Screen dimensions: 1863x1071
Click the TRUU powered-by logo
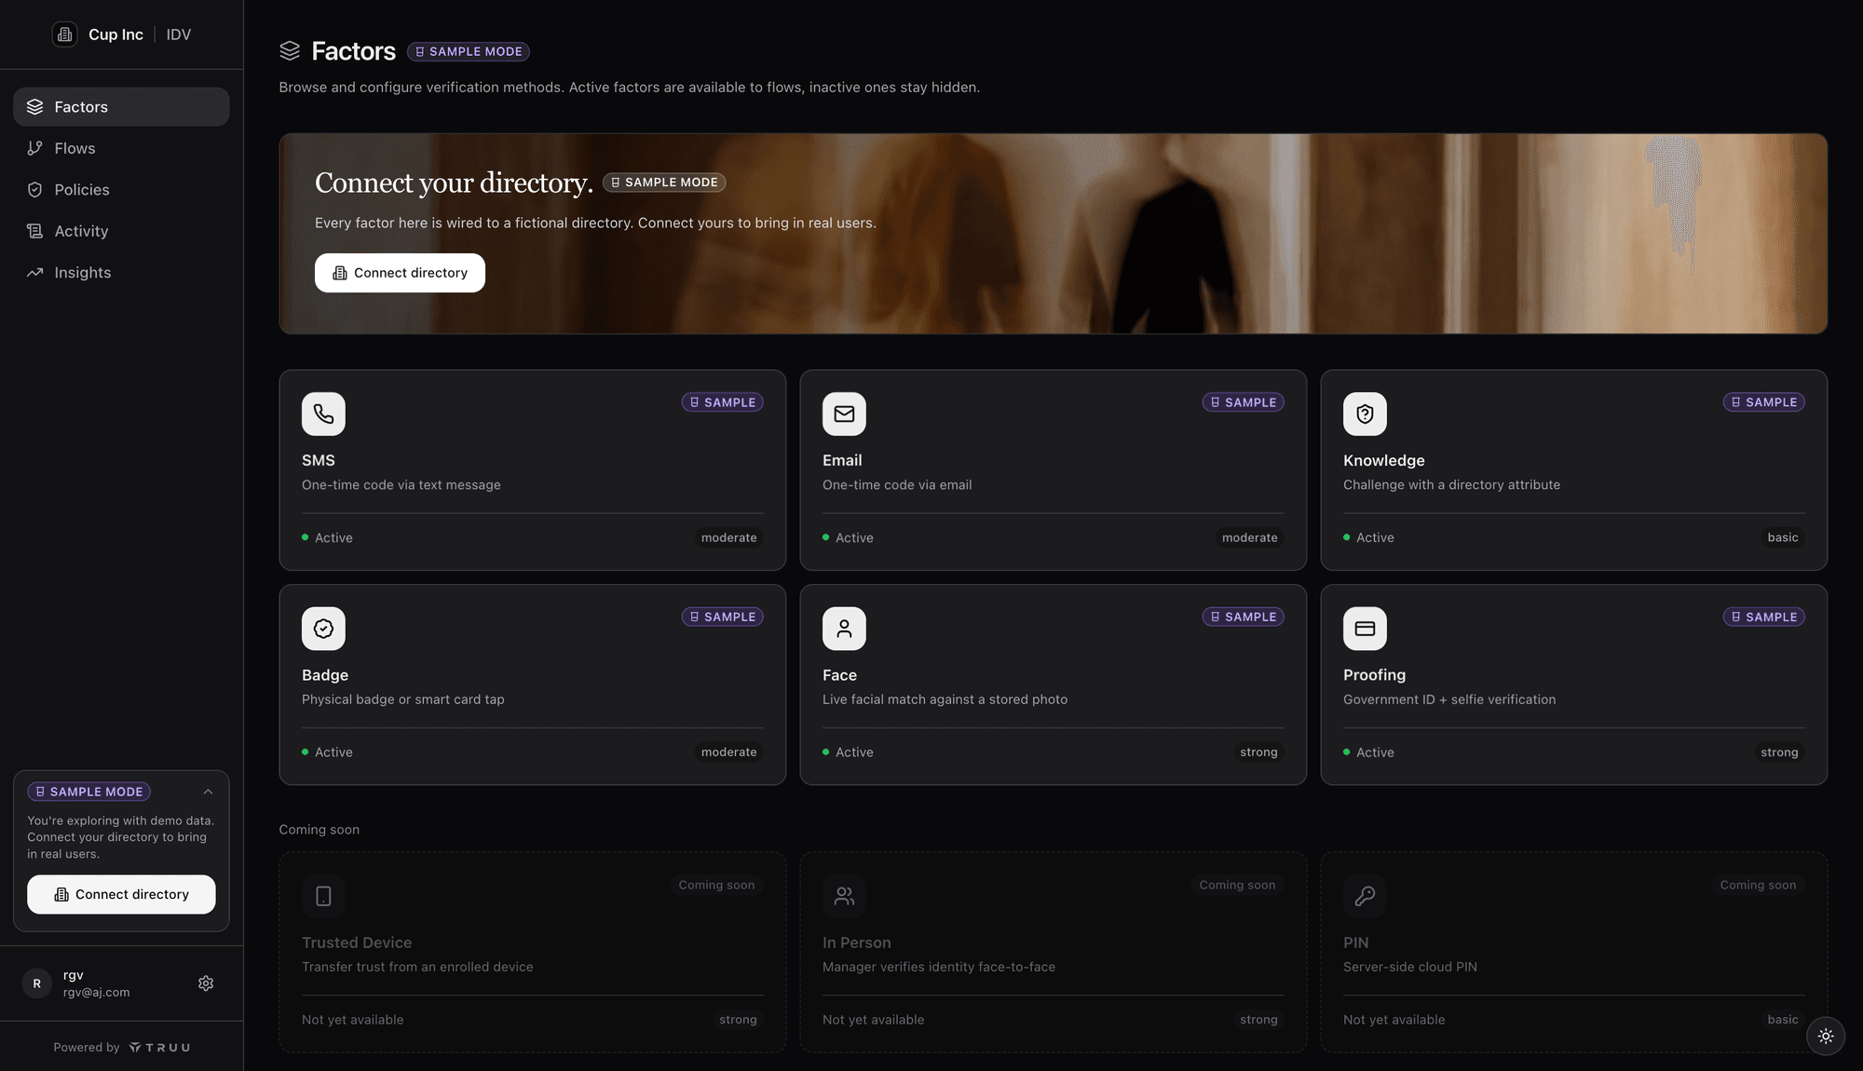click(x=159, y=1048)
